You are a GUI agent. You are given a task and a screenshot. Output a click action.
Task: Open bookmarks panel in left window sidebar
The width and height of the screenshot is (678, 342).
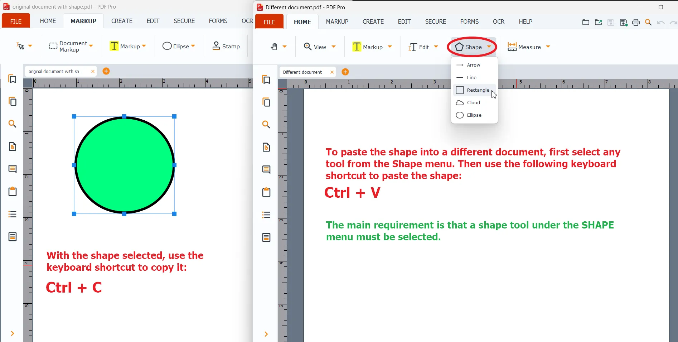point(13,79)
